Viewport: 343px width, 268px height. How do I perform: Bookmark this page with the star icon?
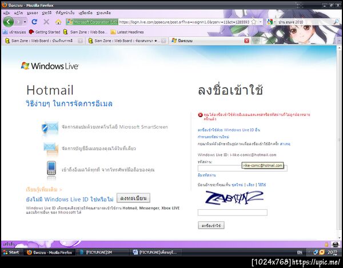[x=254, y=22]
